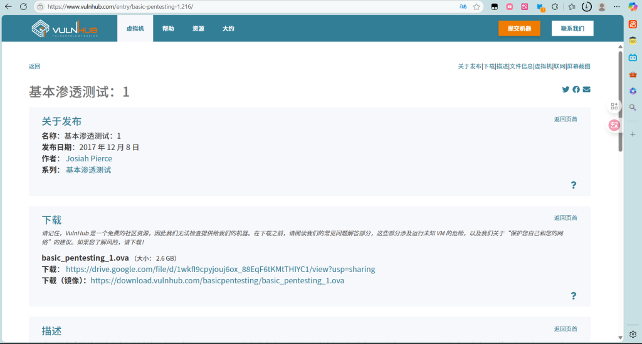
Task: Open the 帮助 navigation tab
Action: click(168, 29)
